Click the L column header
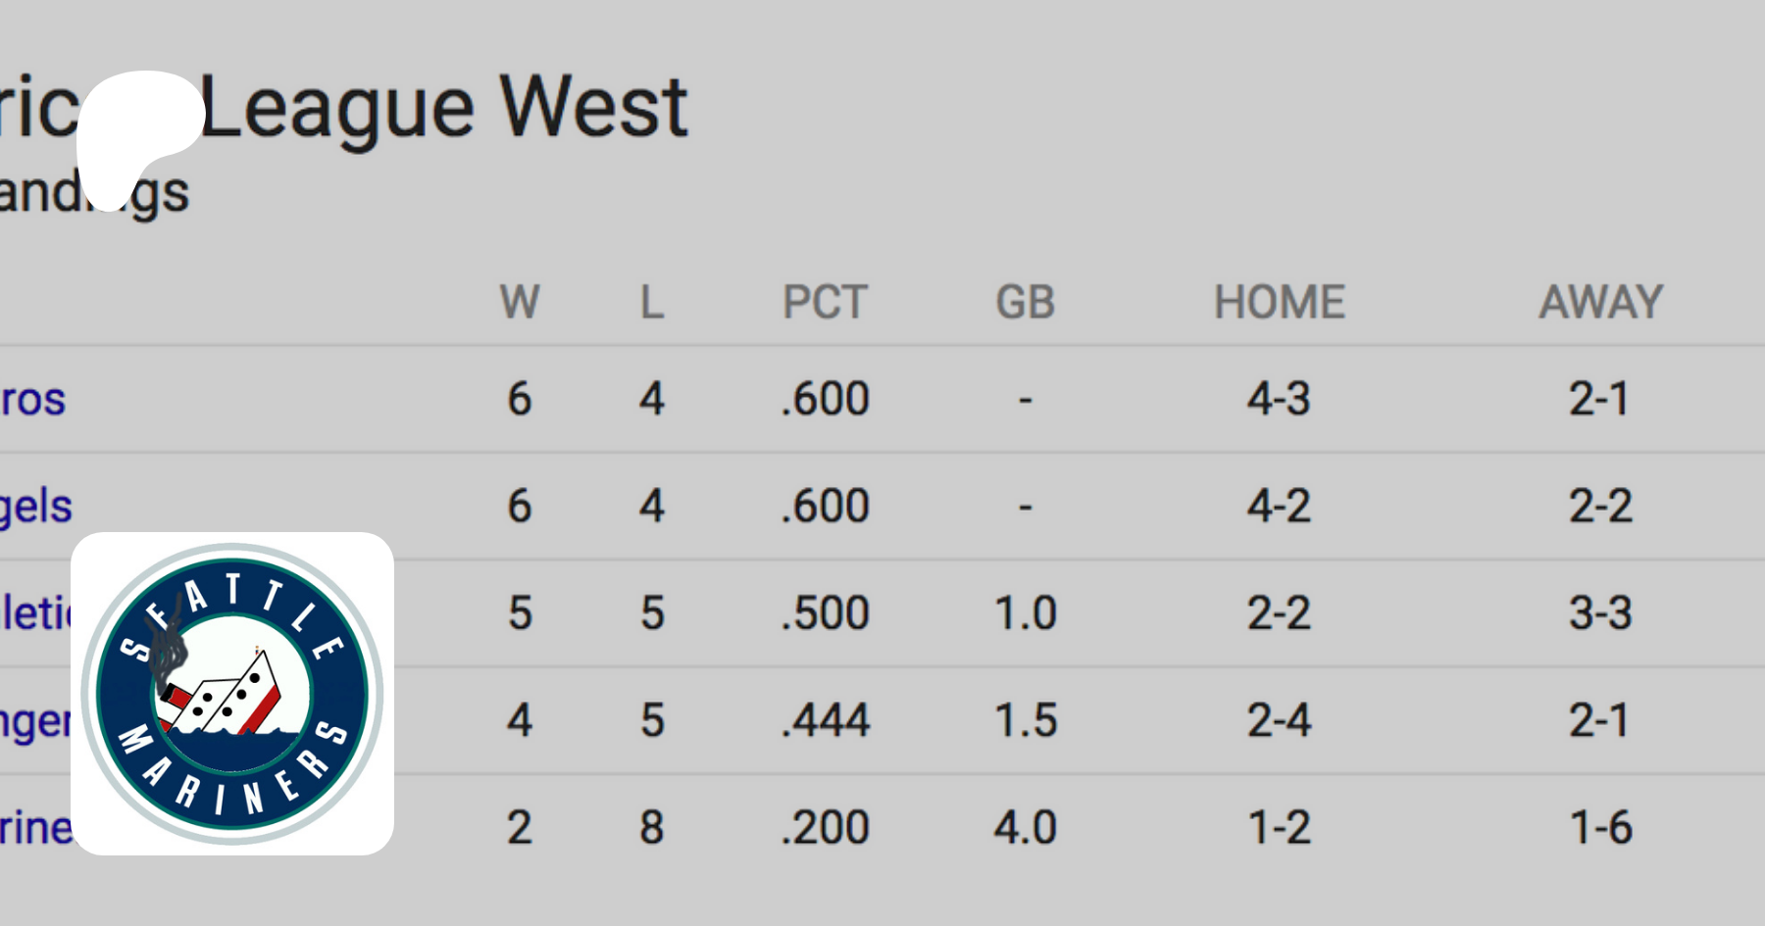The width and height of the screenshot is (1765, 926). (x=652, y=302)
